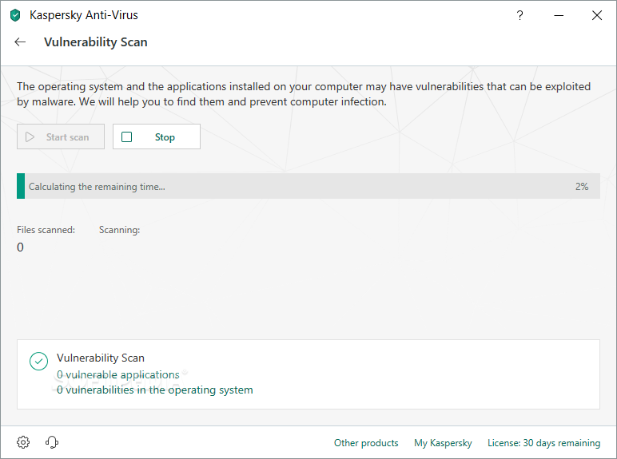Screen dimensions: 617x459
Task: Click the files scanned count 0
Action: (21, 247)
